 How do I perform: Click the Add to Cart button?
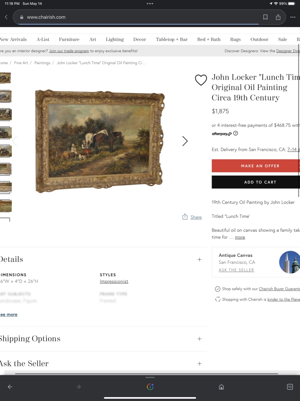(x=256, y=182)
